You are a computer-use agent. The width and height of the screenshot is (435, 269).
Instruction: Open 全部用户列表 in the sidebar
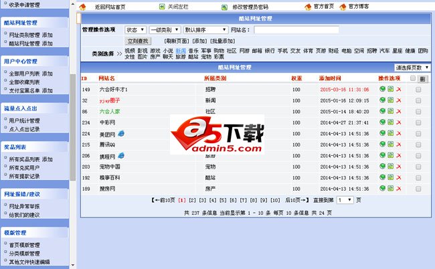coord(24,74)
